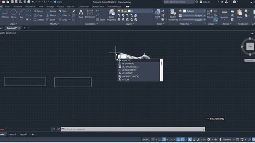The height and width of the screenshot is (143, 255).
Task: Open the Decimal units dropdown in status bar
Action: pos(228,139)
